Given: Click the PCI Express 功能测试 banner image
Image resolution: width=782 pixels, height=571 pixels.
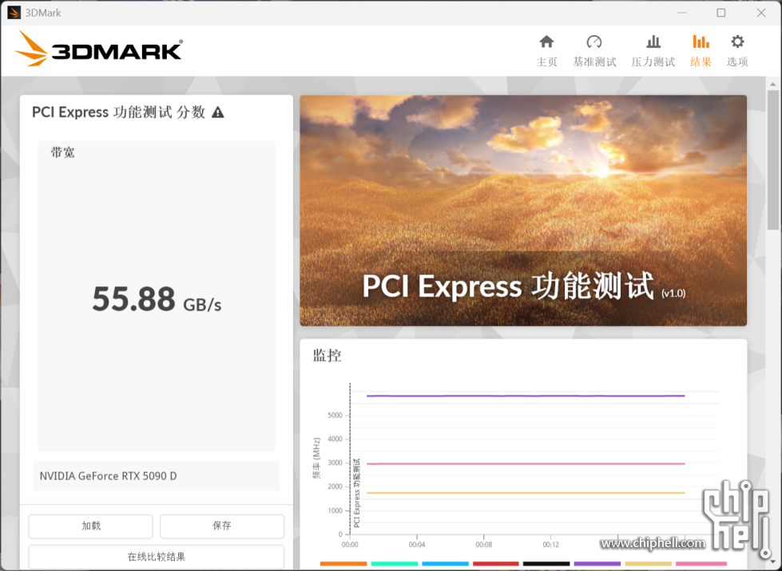Looking at the screenshot, I should pos(523,211).
